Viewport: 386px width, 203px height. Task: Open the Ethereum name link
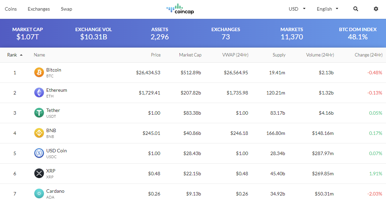pyautogui.click(x=57, y=90)
